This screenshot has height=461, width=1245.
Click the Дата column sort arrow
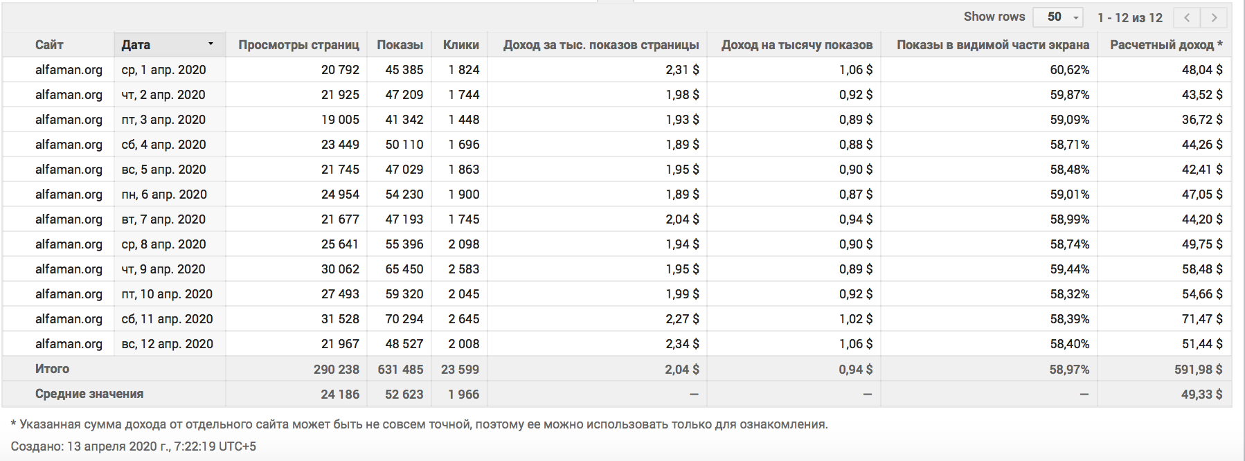pyautogui.click(x=211, y=44)
